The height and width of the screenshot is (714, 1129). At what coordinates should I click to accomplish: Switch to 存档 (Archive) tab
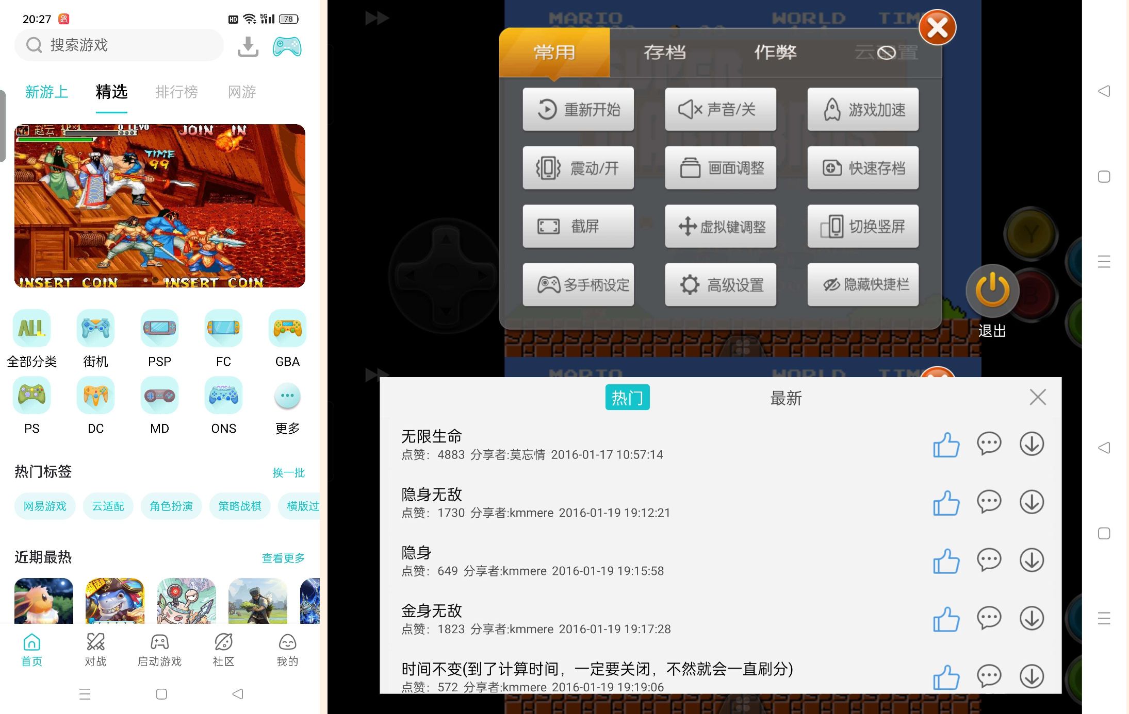[665, 51]
